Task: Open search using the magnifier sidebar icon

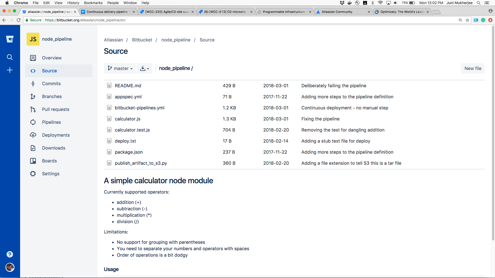Action: click(x=10, y=57)
